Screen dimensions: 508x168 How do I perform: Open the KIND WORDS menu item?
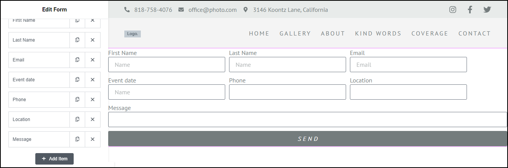[378, 34]
